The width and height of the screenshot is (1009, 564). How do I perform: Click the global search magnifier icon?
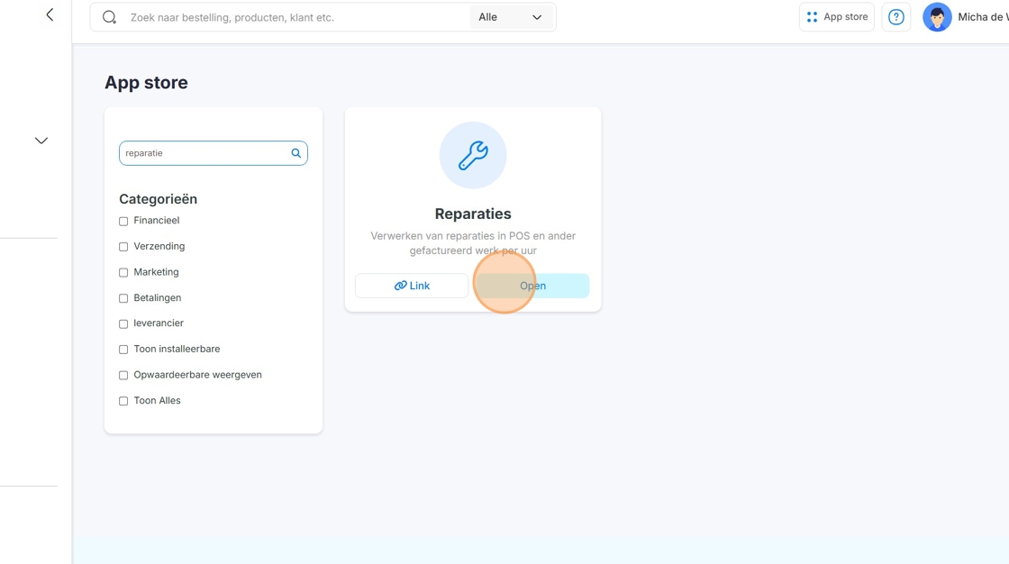[x=109, y=17]
